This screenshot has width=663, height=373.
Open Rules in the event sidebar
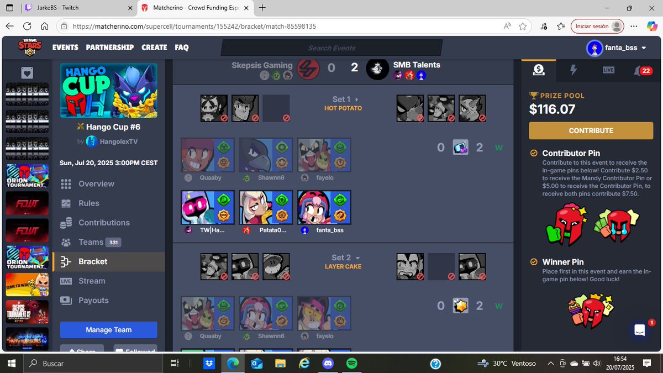[x=88, y=203]
